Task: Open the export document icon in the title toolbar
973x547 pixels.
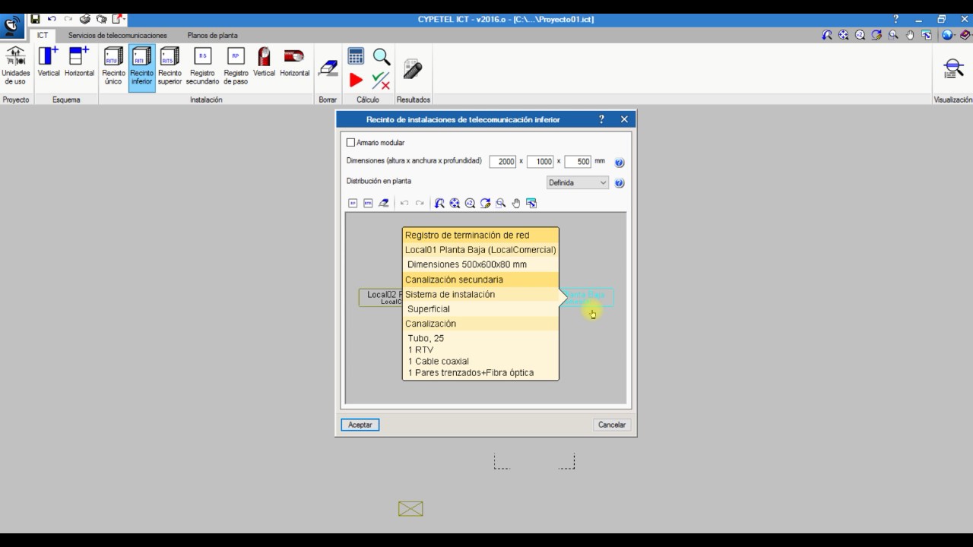Action: (119, 19)
